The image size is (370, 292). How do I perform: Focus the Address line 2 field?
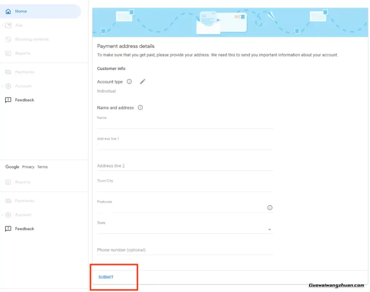[185, 166]
